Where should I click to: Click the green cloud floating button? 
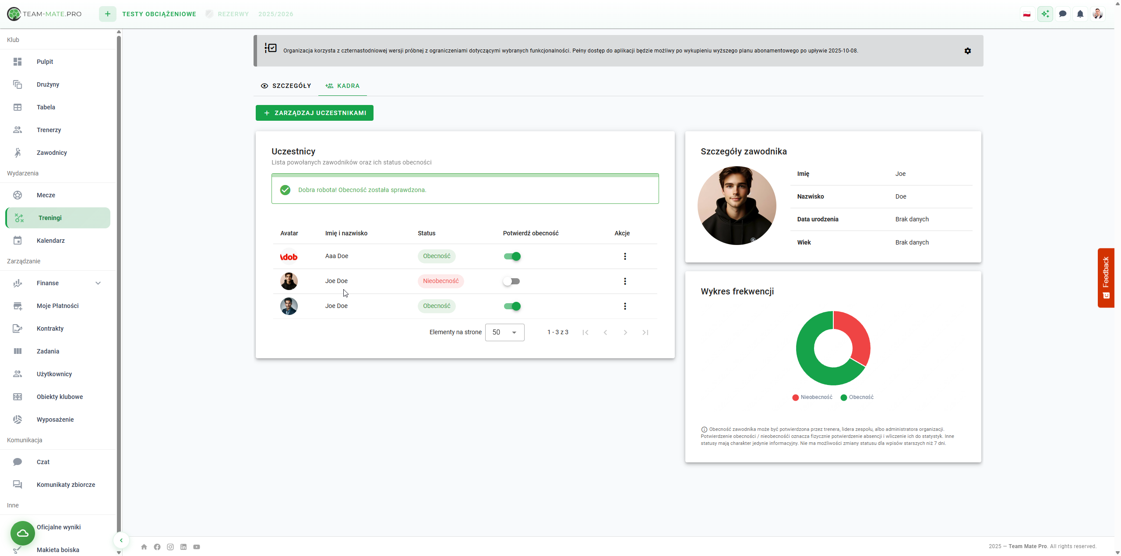tap(23, 533)
